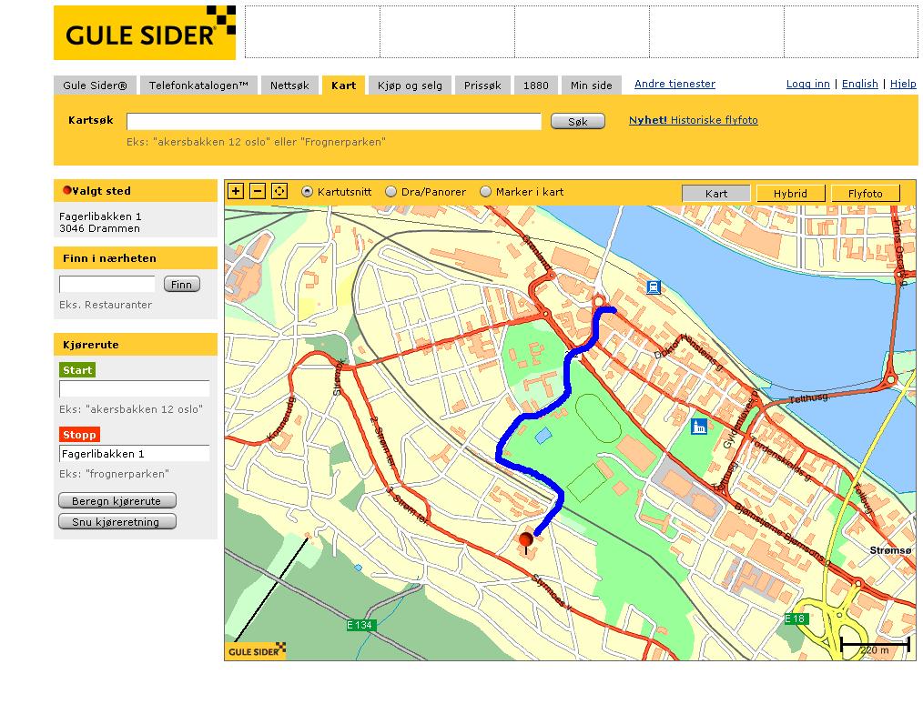This screenshot has height=704, width=923.
Task: Click the Gule Sider logo
Action: point(145,33)
